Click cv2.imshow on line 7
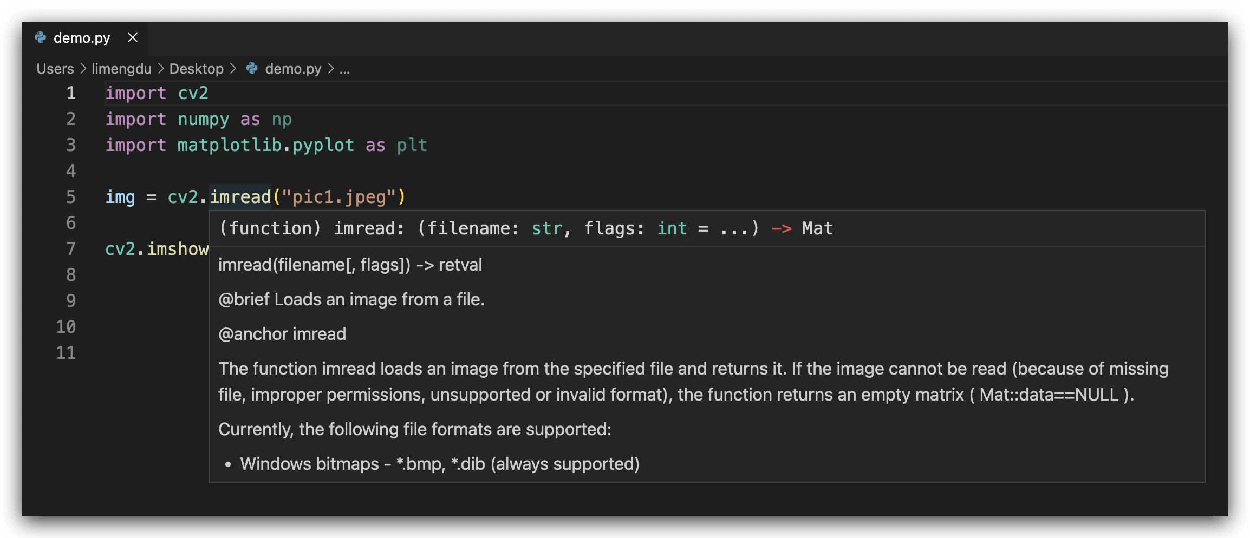The image size is (1250, 538). [x=157, y=249]
